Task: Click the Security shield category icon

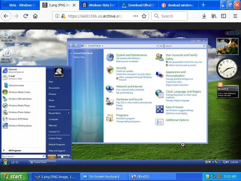Action: point(110,70)
